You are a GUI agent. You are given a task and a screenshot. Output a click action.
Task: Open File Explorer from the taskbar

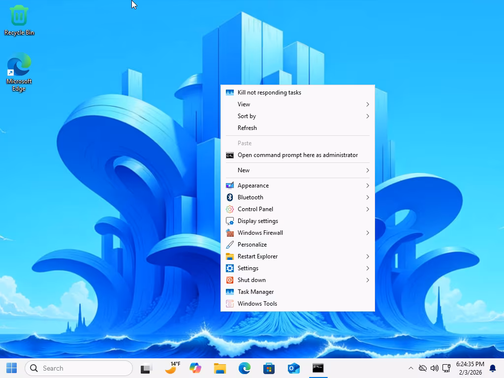(220, 368)
